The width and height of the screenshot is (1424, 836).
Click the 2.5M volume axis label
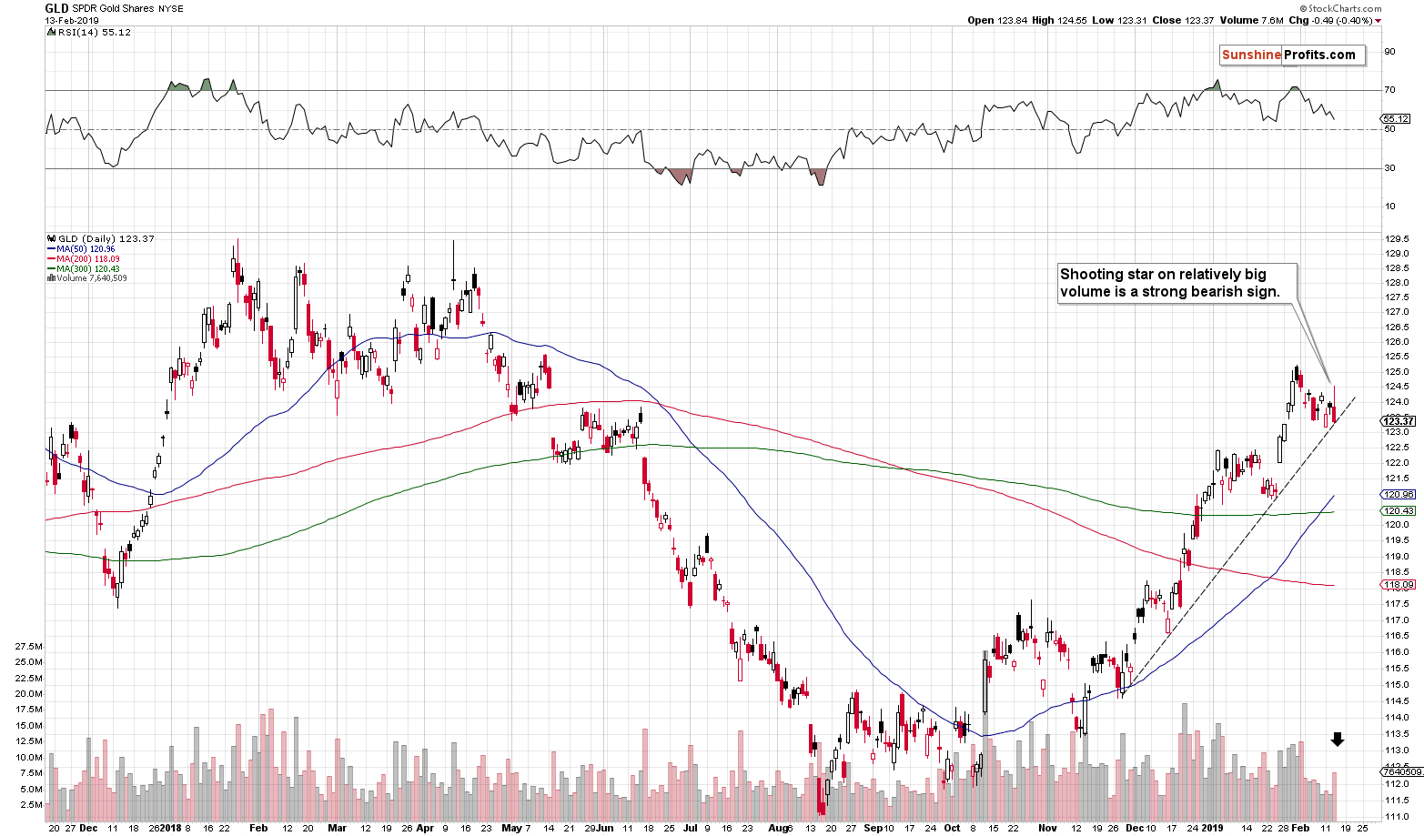[x=32, y=805]
